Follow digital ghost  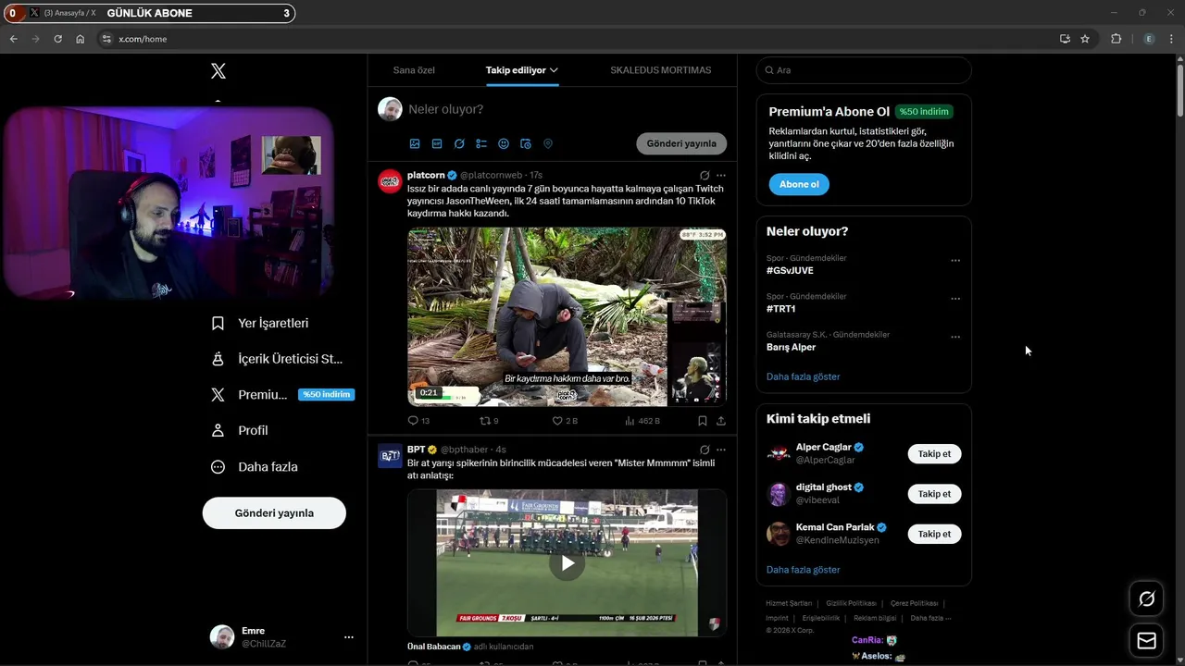tap(934, 494)
